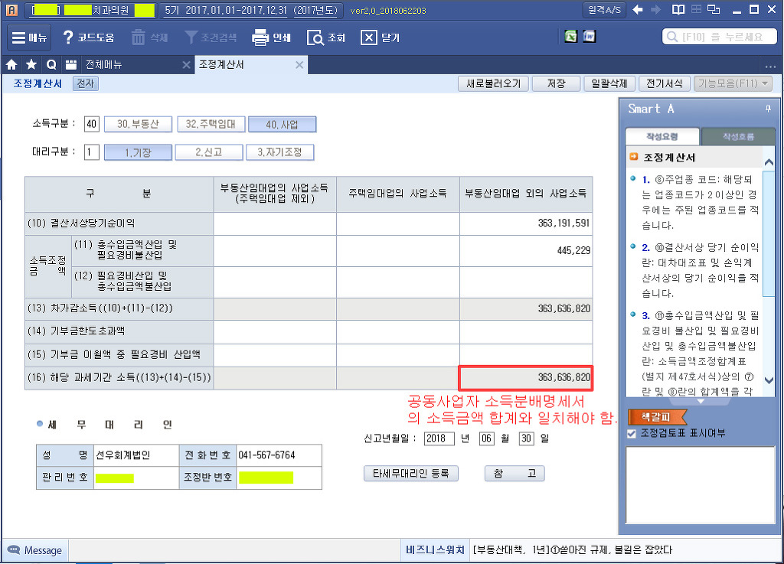Viewport: 784px width, 564px height.
Task: Click the grid layout icon in title bar
Action: tap(696, 9)
